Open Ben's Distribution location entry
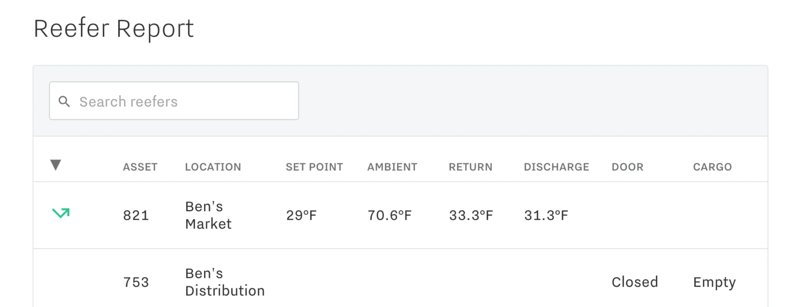798x307 pixels. (x=225, y=282)
